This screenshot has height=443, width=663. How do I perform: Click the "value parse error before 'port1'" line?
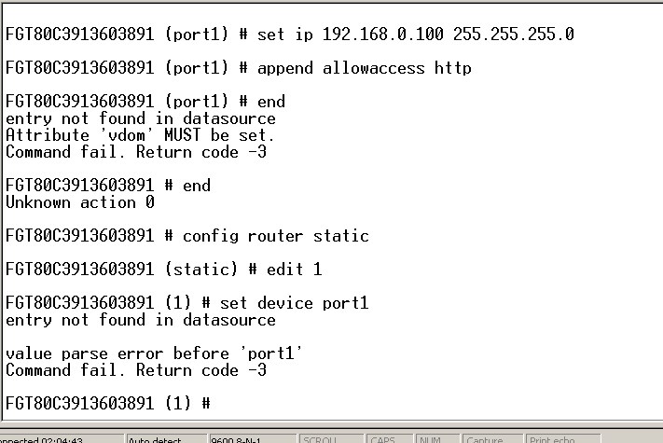point(154,353)
